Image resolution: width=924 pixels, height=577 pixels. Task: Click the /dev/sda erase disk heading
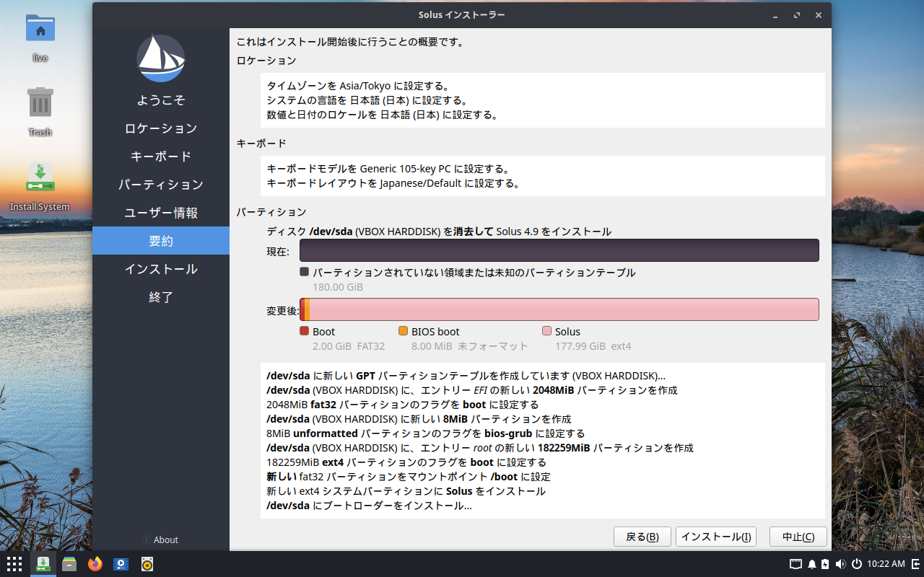pos(439,232)
